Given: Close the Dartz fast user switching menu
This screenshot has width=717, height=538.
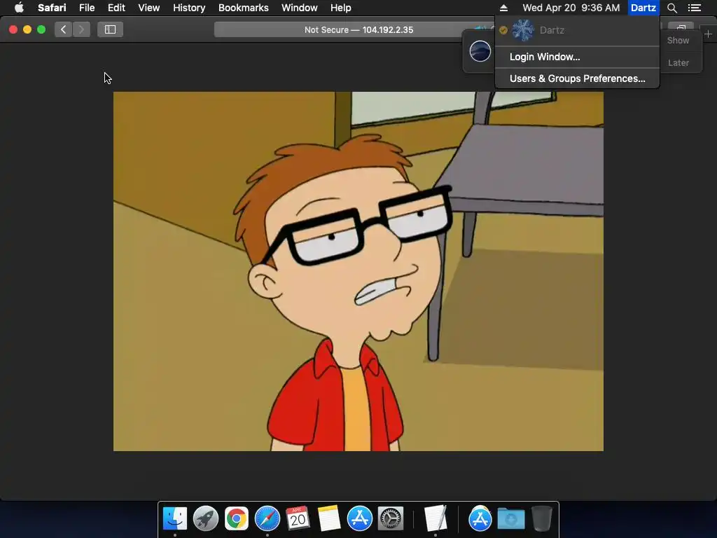Looking at the screenshot, I should coord(643,8).
